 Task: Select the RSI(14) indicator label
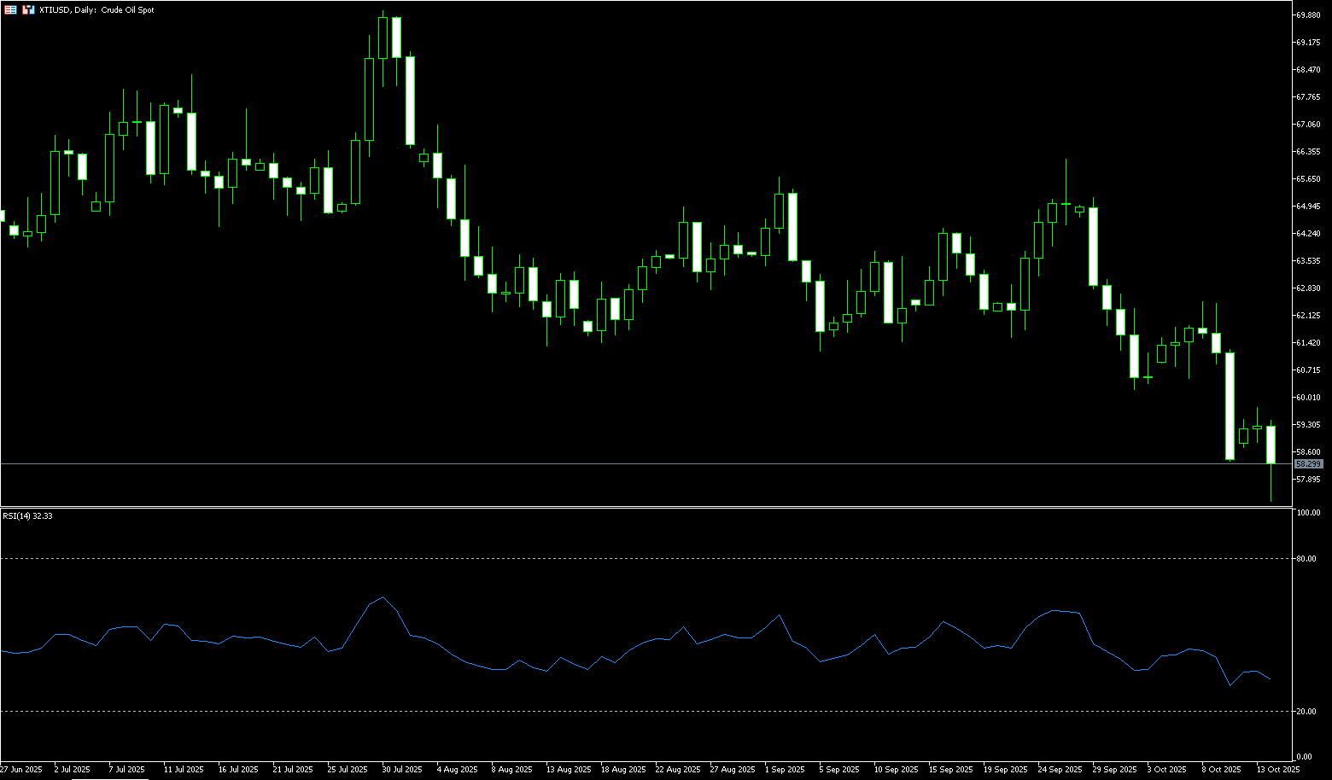[27, 516]
